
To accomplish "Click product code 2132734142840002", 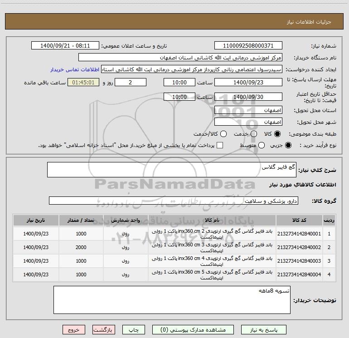I will 299,247.
